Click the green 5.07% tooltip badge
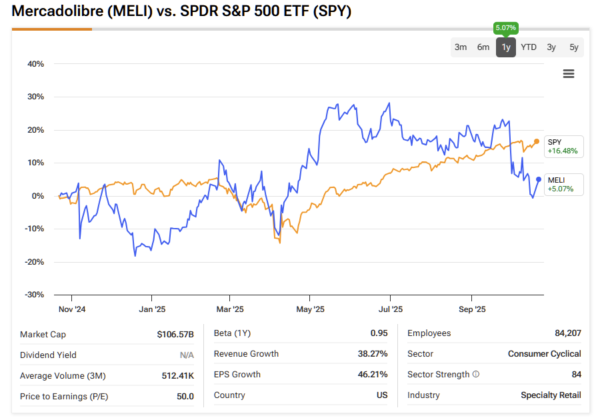Image resolution: width=596 pixels, height=418 pixels. pos(506,28)
